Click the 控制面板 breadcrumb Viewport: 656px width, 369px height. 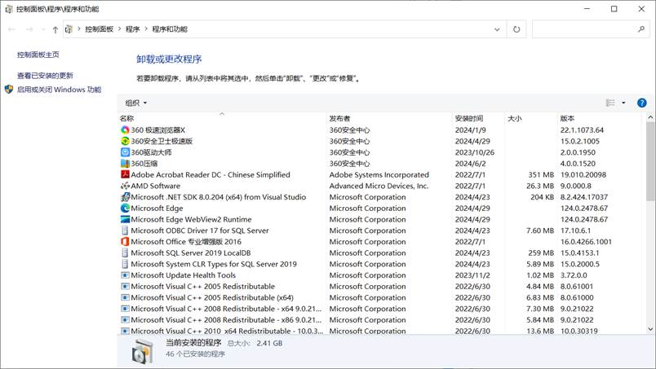[x=100, y=29]
